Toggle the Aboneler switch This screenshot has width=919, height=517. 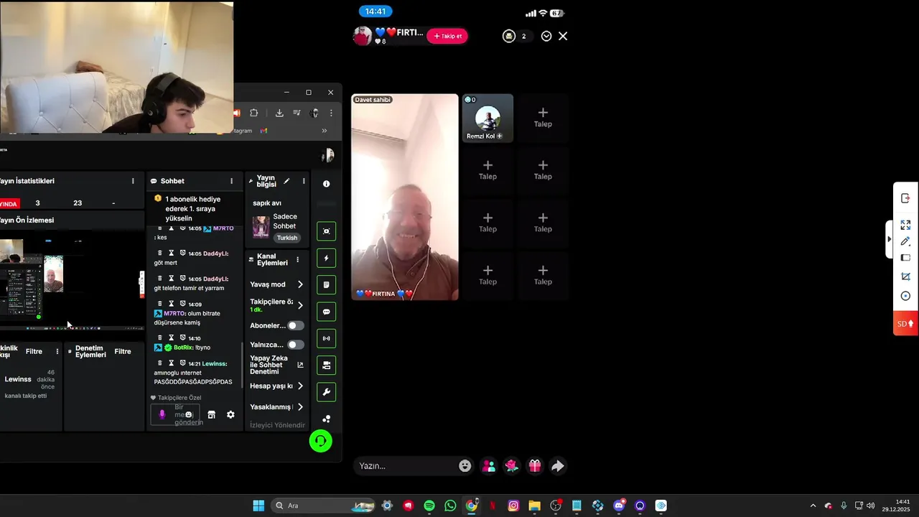[295, 325]
